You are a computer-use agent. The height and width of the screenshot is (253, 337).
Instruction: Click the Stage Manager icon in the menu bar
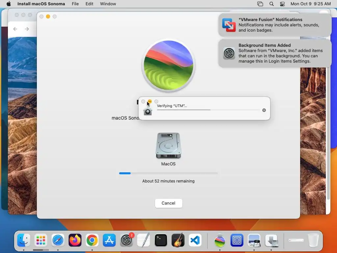click(x=260, y=4)
